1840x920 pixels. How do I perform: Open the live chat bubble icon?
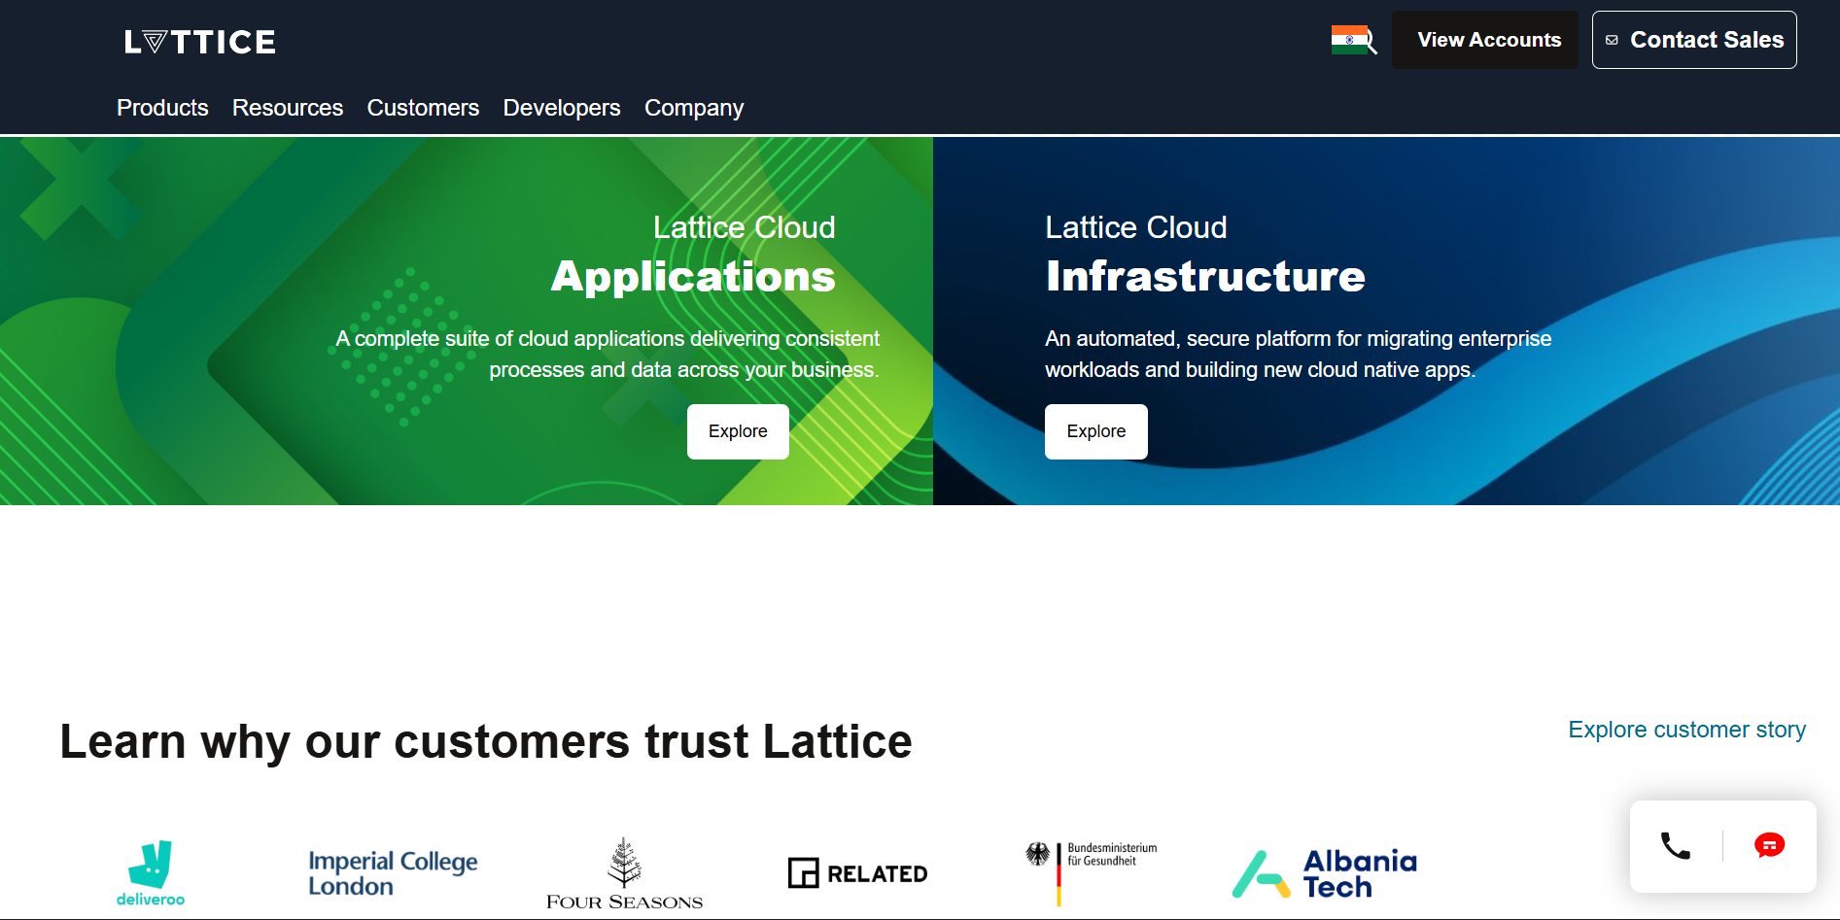1769,845
